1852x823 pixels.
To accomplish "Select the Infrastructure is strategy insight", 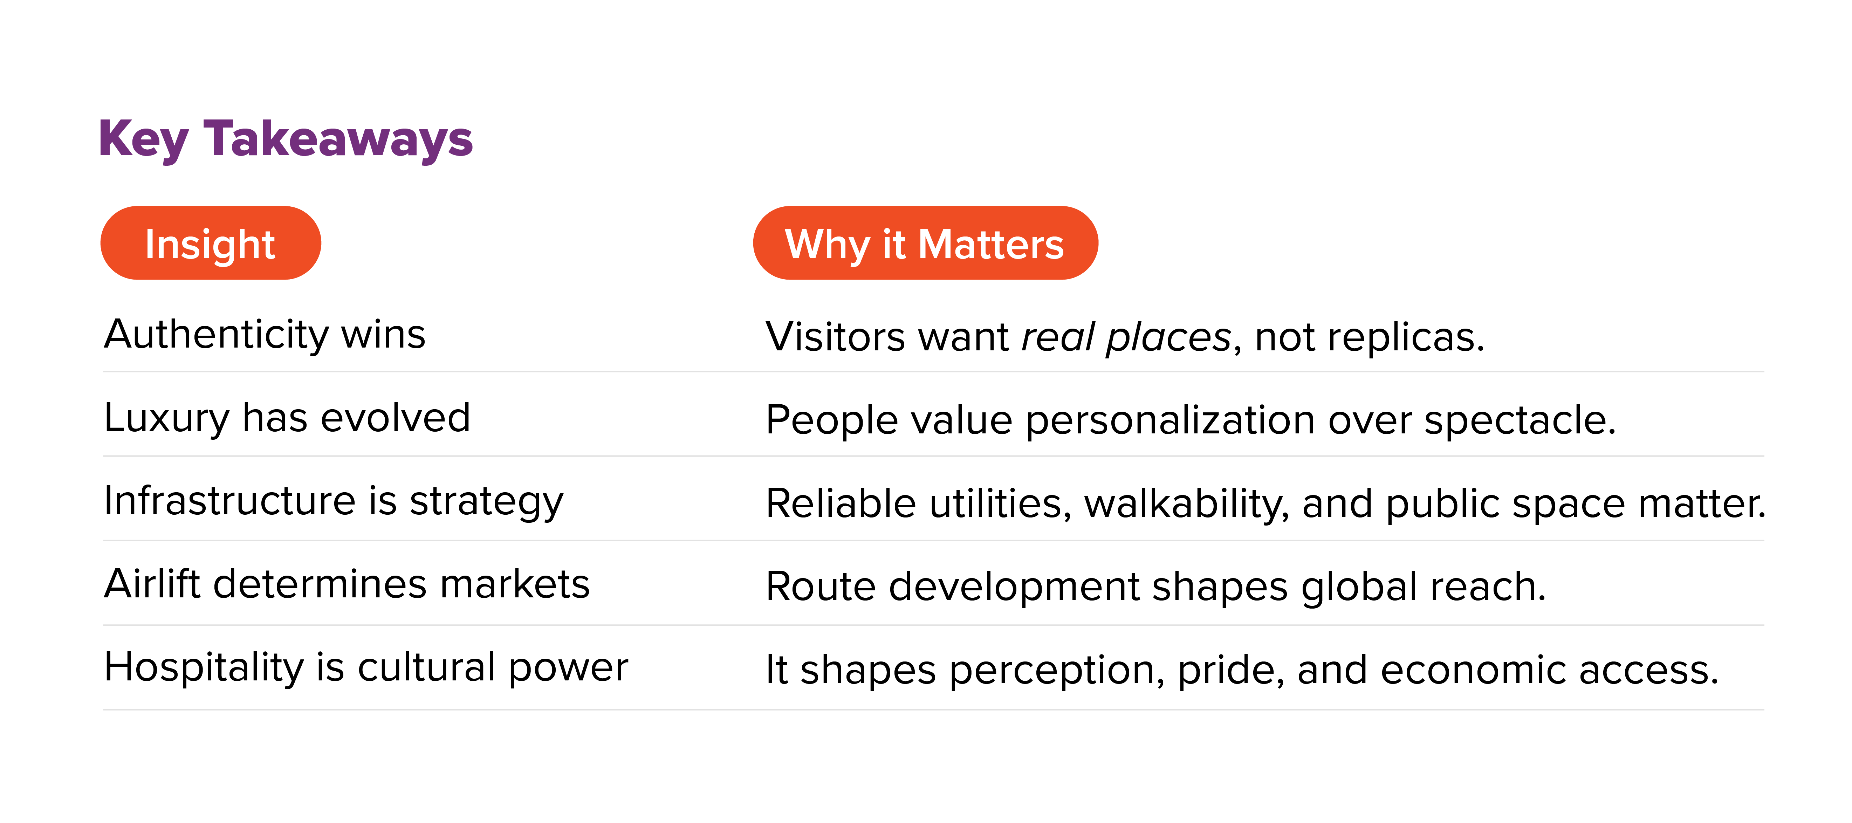I will 334,502.
